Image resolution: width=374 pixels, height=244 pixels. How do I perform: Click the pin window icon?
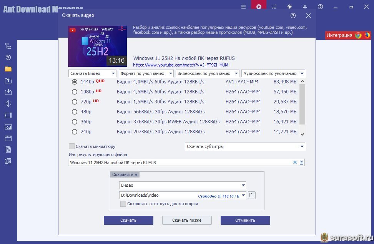tap(305, 7)
